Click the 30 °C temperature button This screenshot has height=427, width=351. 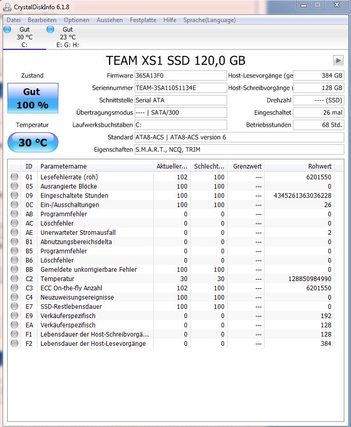click(33, 142)
